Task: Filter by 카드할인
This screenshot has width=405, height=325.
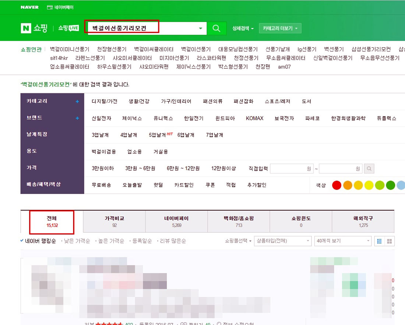Action: pyautogui.click(x=184, y=185)
